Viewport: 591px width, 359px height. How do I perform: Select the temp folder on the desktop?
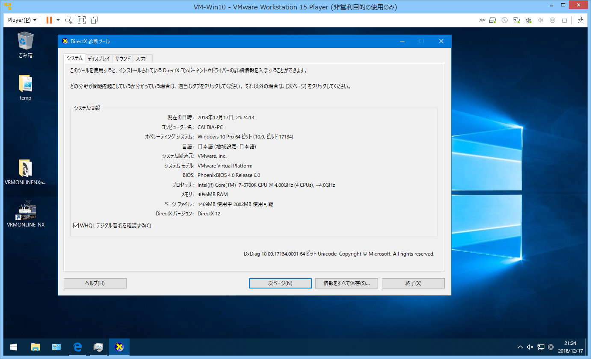26,88
